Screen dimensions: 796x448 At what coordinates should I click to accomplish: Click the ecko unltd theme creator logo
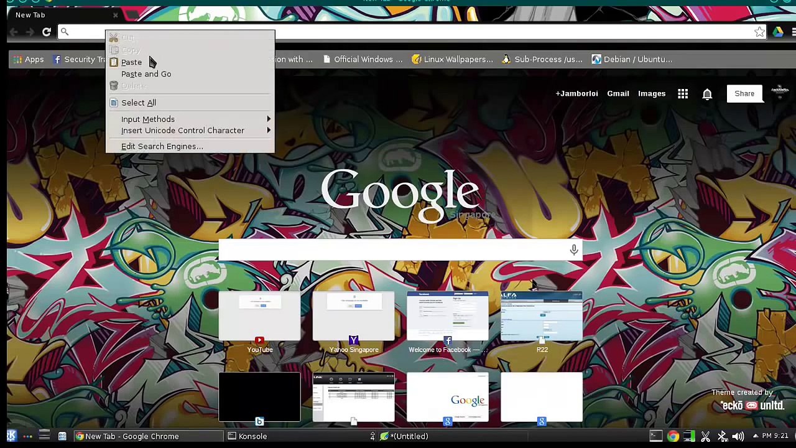[752, 406]
